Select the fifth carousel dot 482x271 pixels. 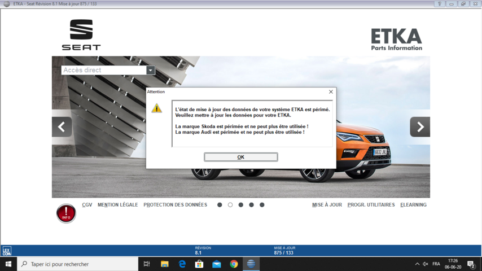(262, 205)
